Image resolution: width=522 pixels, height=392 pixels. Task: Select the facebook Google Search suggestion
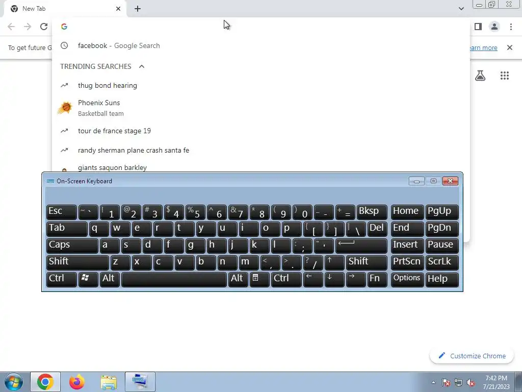coord(261,45)
